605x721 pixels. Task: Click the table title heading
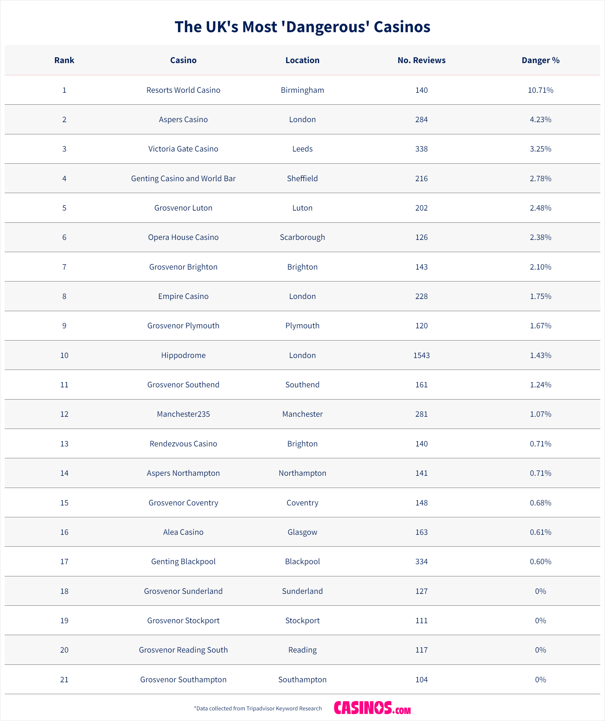pos(302,27)
